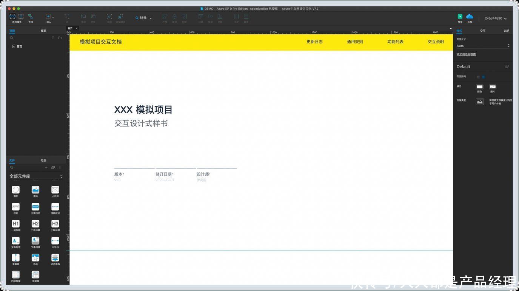
Task: Switch to the 样式 style tab
Action: 459,31
